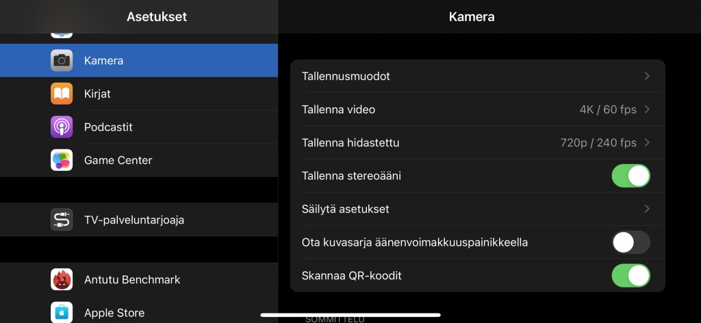Image resolution: width=701 pixels, height=323 pixels.
Task: Select the Game Center bubbles icon
Action: 61,160
